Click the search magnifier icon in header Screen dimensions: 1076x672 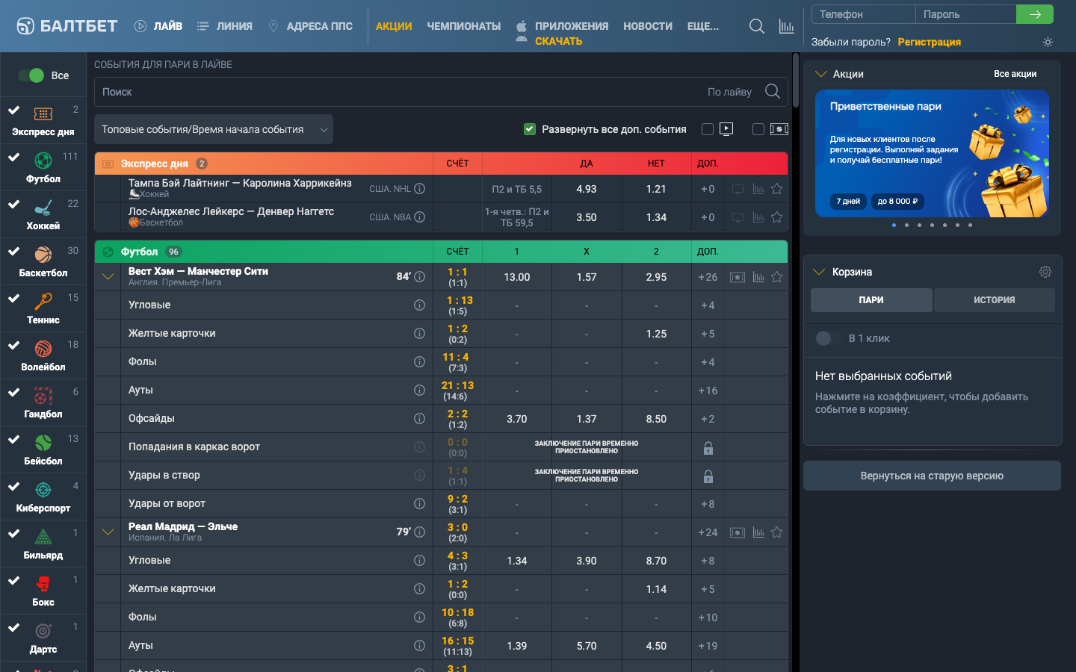click(756, 26)
